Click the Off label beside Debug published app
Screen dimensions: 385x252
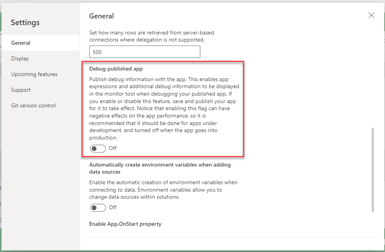(113, 149)
